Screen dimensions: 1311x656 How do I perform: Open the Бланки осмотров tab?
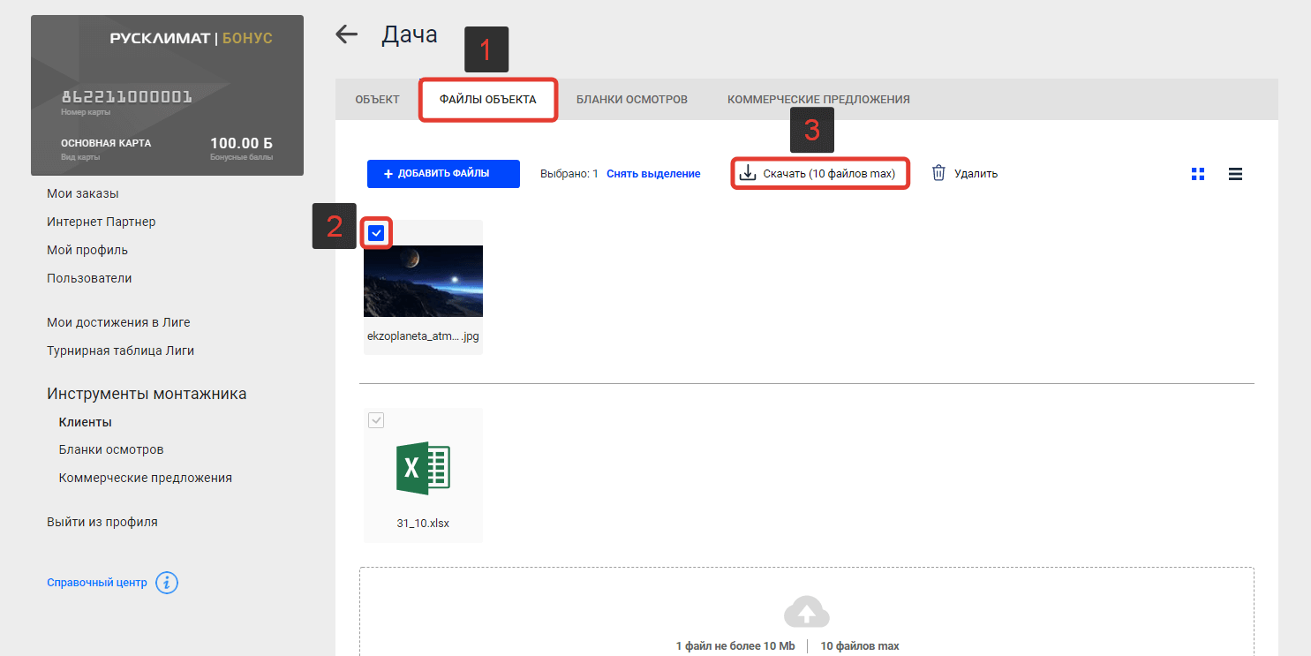[x=632, y=100]
